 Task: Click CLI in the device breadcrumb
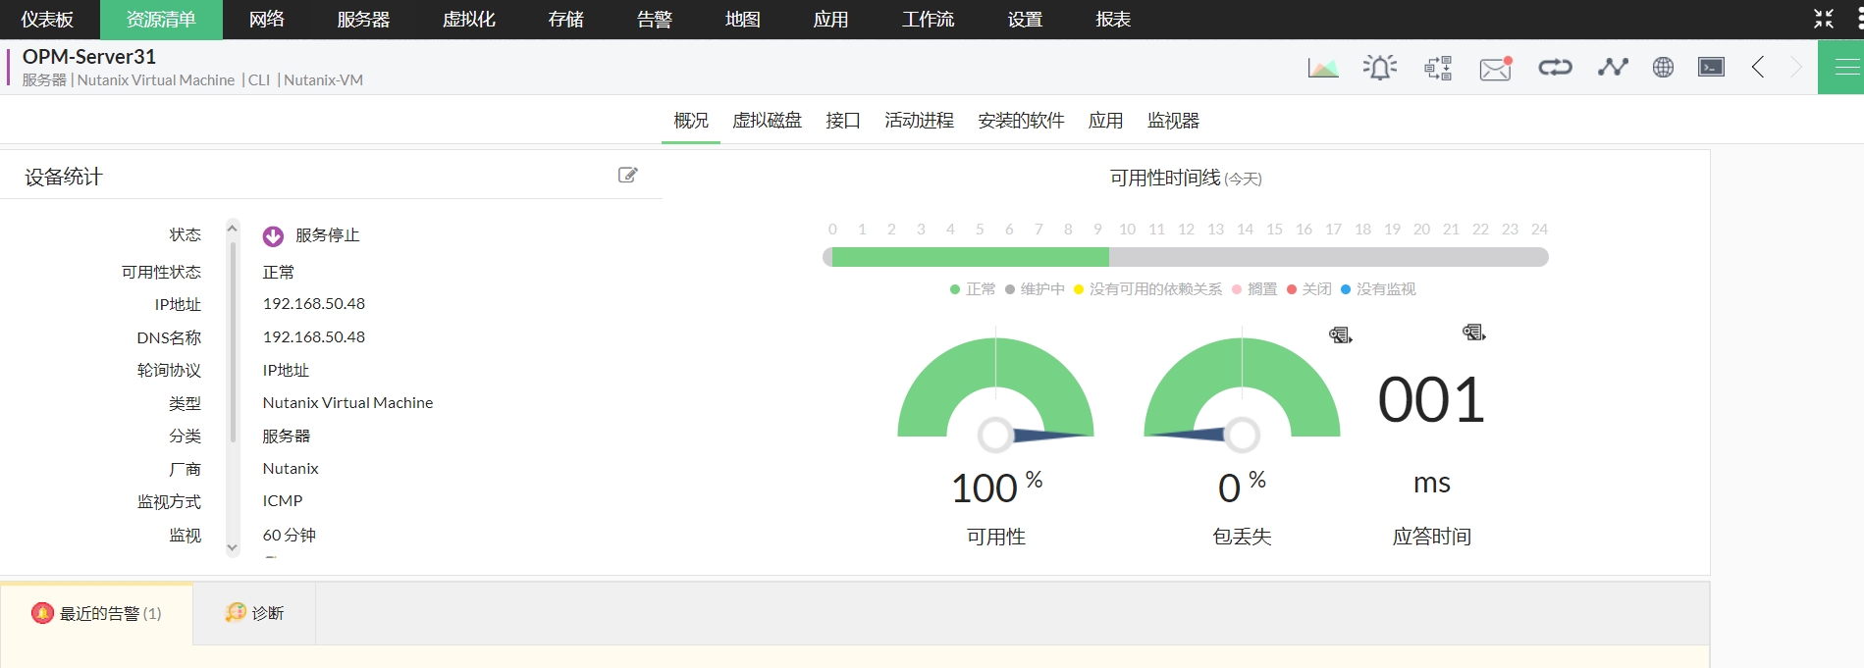point(259,80)
